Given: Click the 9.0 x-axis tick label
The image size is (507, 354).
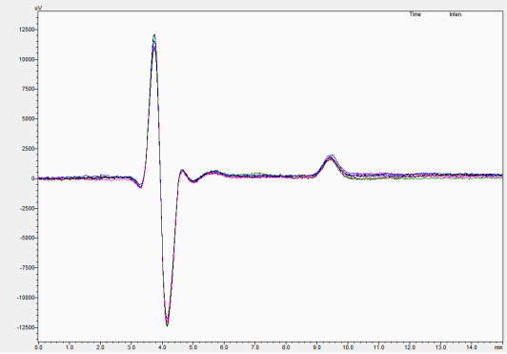Looking at the screenshot, I should tap(316, 347).
